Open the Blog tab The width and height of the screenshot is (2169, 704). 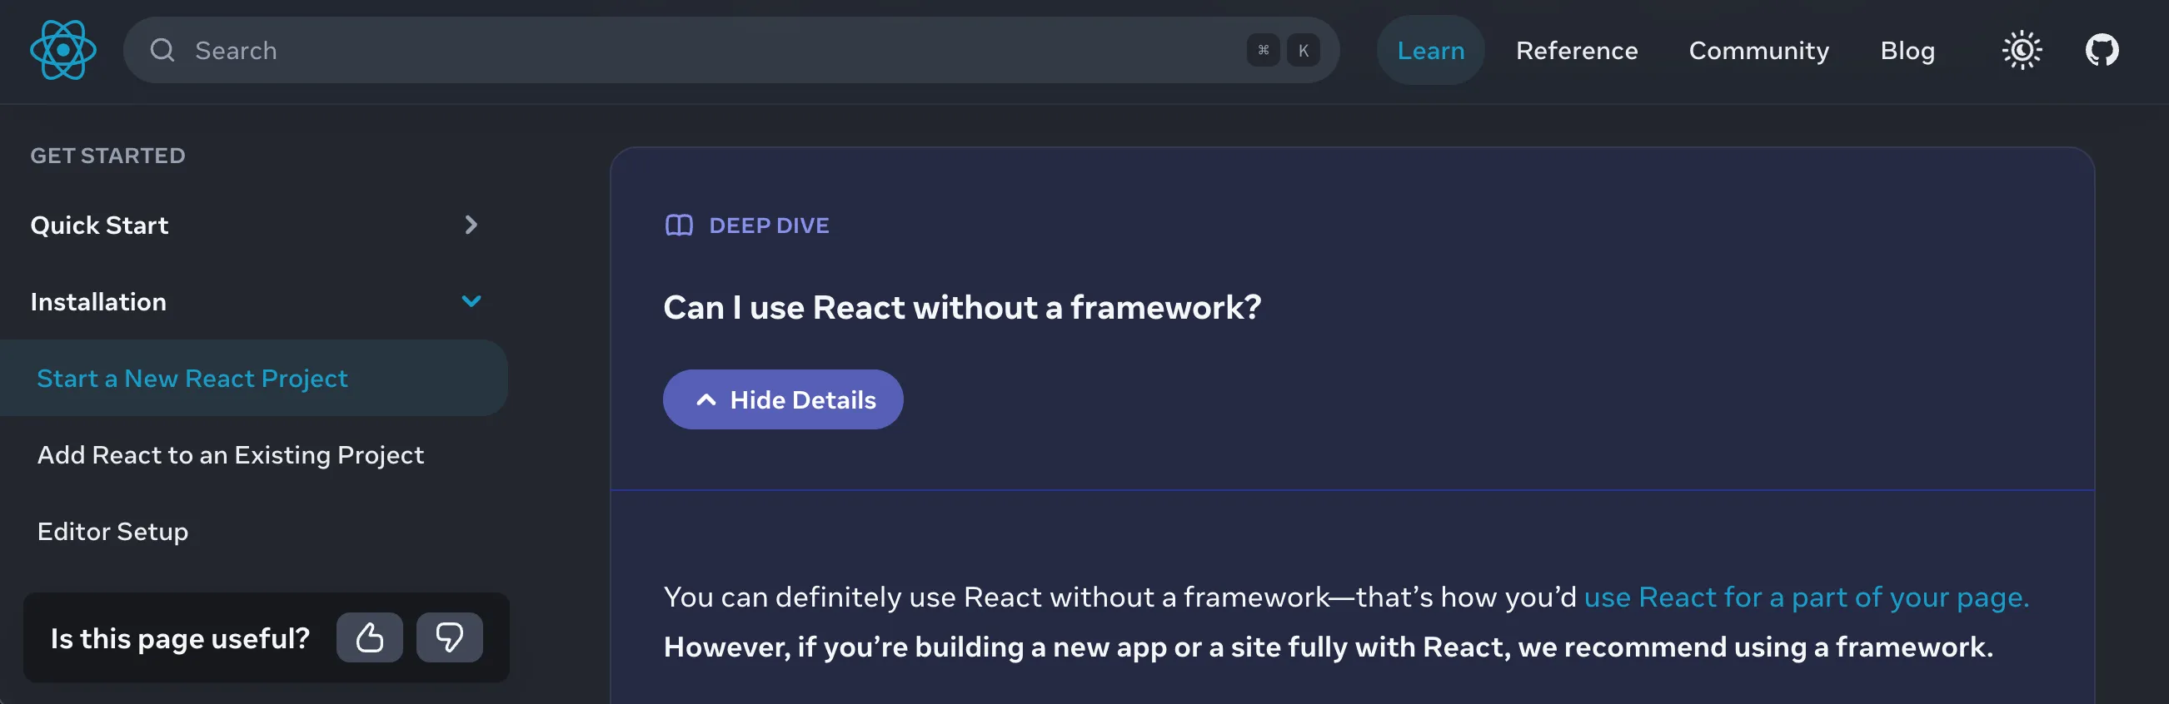[1907, 51]
